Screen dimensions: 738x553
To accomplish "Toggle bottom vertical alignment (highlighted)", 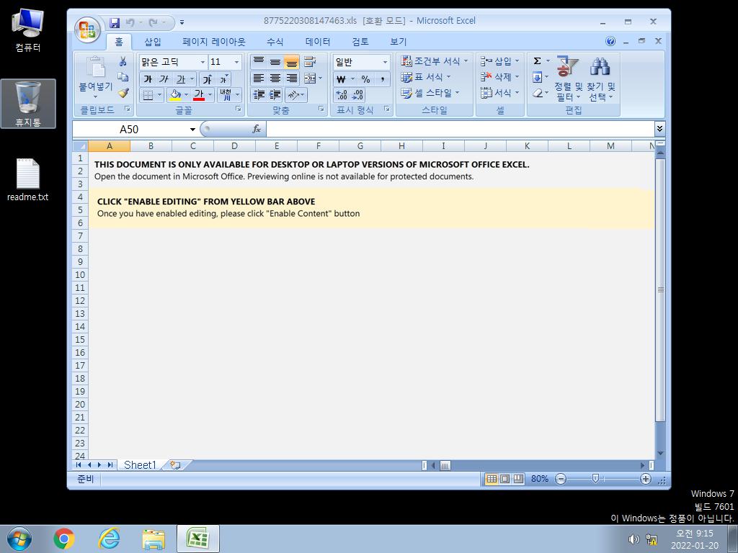I will coord(292,62).
